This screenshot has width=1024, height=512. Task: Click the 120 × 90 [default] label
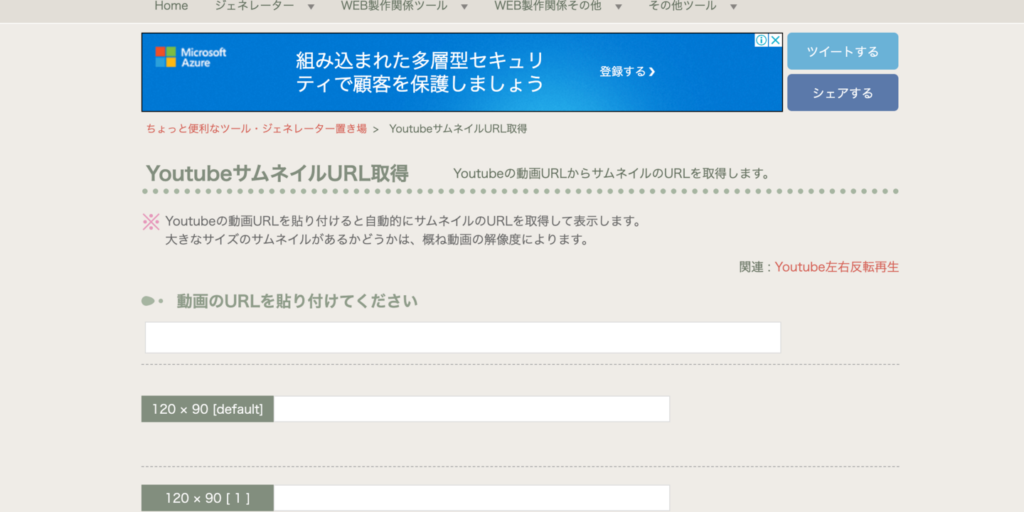coord(207,409)
